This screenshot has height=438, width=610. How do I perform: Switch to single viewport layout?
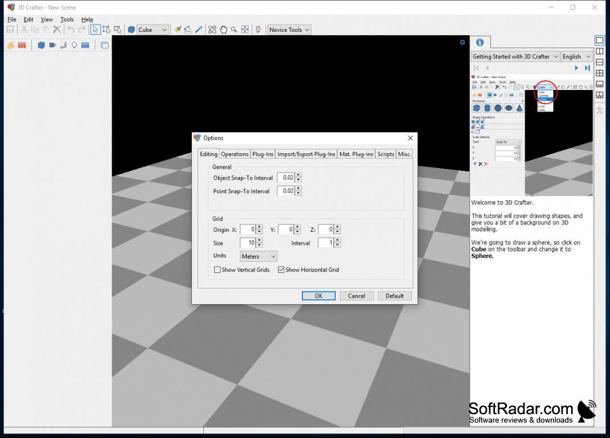[x=600, y=40]
